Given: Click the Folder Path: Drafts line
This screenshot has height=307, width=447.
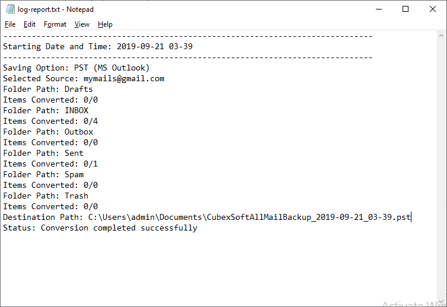Looking at the screenshot, I should pyautogui.click(x=47, y=89).
